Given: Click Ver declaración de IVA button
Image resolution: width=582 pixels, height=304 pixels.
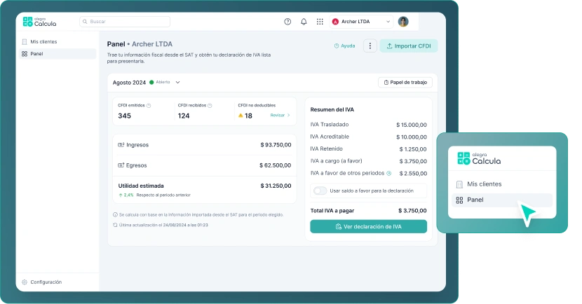Looking at the screenshot, I should (368, 226).
